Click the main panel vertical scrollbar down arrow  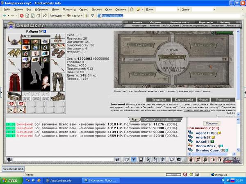(x=238, y=114)
